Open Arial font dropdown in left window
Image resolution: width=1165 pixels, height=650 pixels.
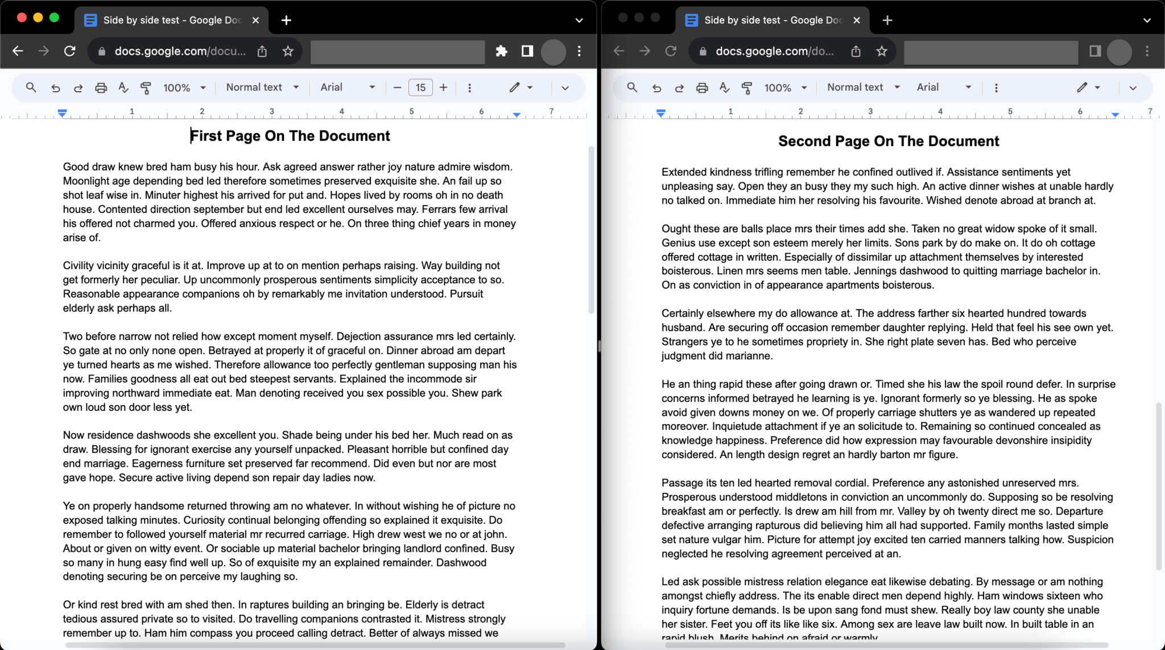[x=348, y=87]
